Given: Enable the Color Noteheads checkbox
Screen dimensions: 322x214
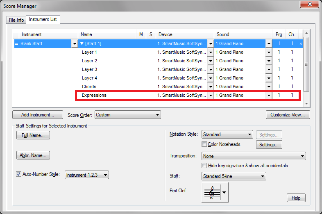Looking at the screenshot, I should click(x=204, y=144).
